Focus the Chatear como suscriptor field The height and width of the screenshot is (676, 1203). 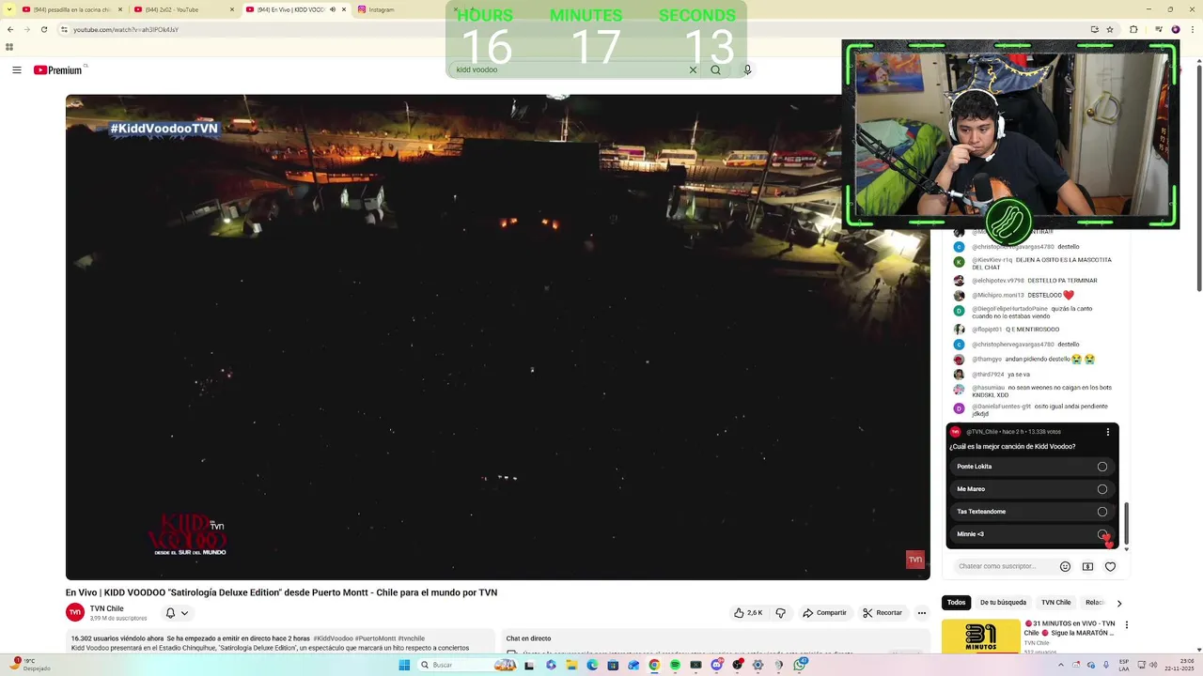[1004, 566]
